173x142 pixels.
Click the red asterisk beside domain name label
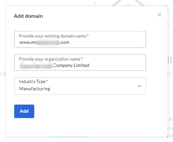(88, 35)
